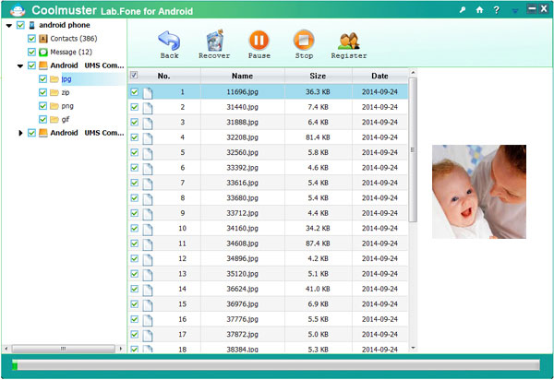Collapse the android phone tree node
Image resolution: width=554 pixels, height=380 pixels.
pyautogui.click(x=8, y=25)
